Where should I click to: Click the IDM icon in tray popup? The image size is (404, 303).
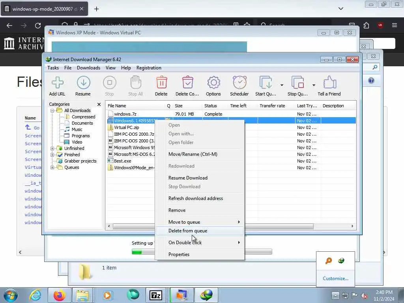(341, 261)
